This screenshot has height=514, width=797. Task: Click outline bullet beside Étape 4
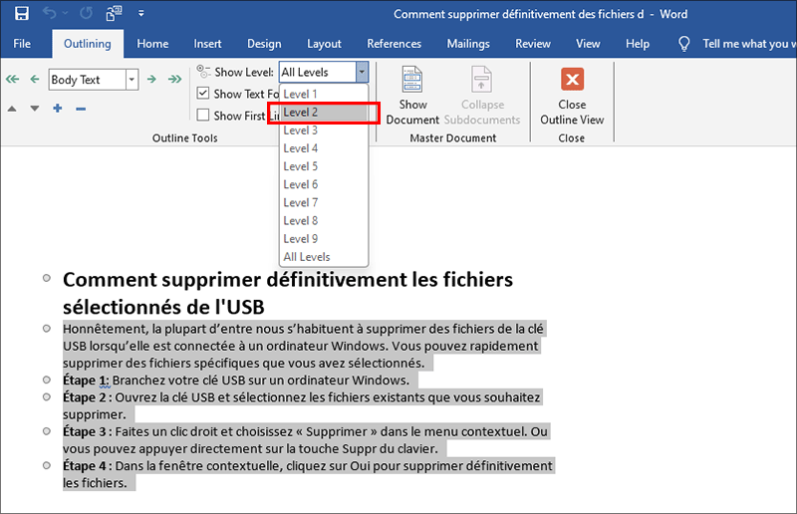[x=47, y=465]
